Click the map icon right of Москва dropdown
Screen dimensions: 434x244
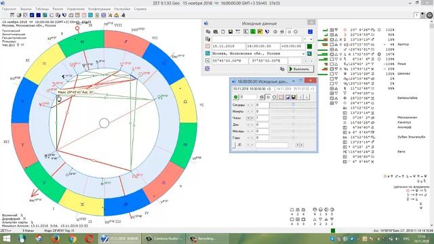[309, 54]
